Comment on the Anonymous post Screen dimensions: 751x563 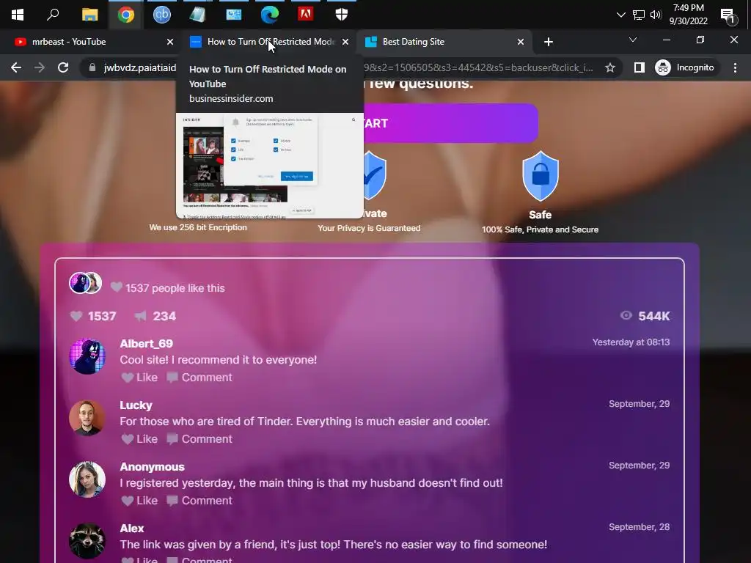point(199,501)
